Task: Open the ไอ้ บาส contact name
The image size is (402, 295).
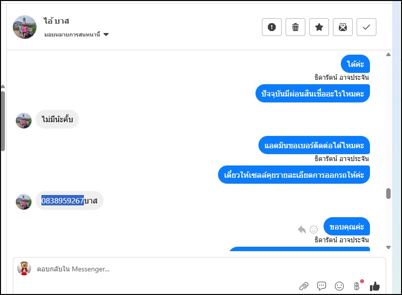Action: click(56, 21)
